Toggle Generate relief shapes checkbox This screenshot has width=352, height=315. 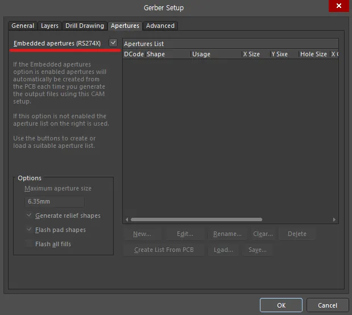pos(29,215)
